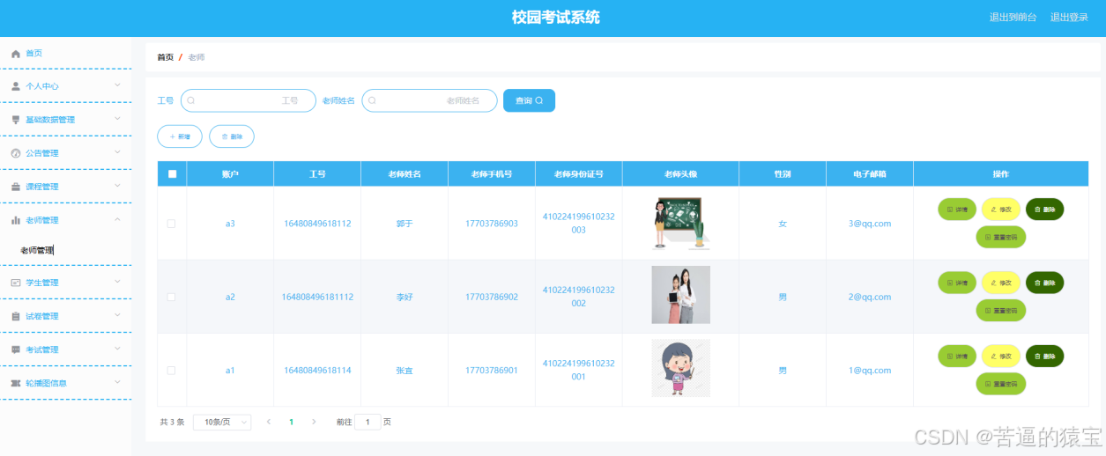
Task: Open 详情 for teacher 张宜
Action: [x=957, y=357]
